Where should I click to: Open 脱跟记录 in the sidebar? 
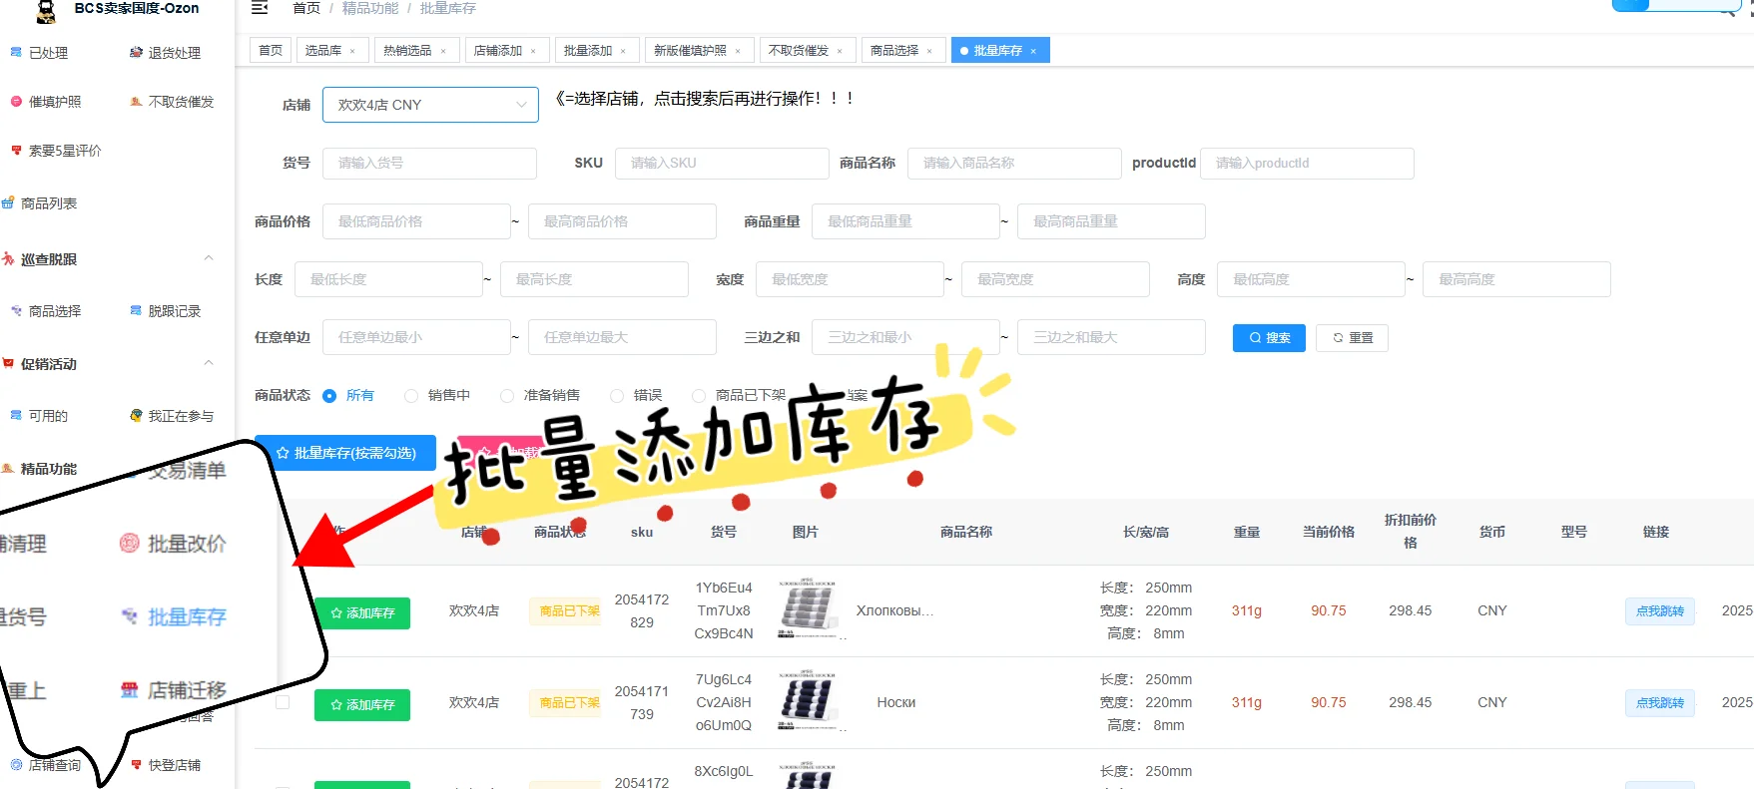166,311
